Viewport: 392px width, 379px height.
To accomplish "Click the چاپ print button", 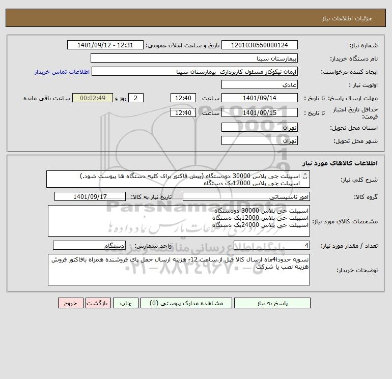I will 126,303.
